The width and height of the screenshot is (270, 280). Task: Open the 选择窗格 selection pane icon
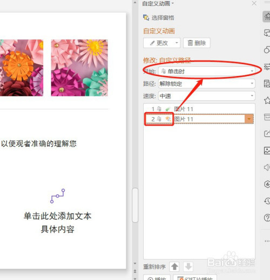coord(146,17)
